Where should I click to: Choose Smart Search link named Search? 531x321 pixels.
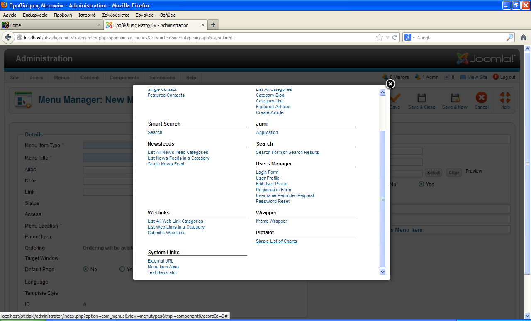[x=155, y=132]
